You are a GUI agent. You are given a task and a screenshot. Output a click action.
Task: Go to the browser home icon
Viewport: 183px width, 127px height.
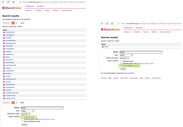(x=112, y=24)
